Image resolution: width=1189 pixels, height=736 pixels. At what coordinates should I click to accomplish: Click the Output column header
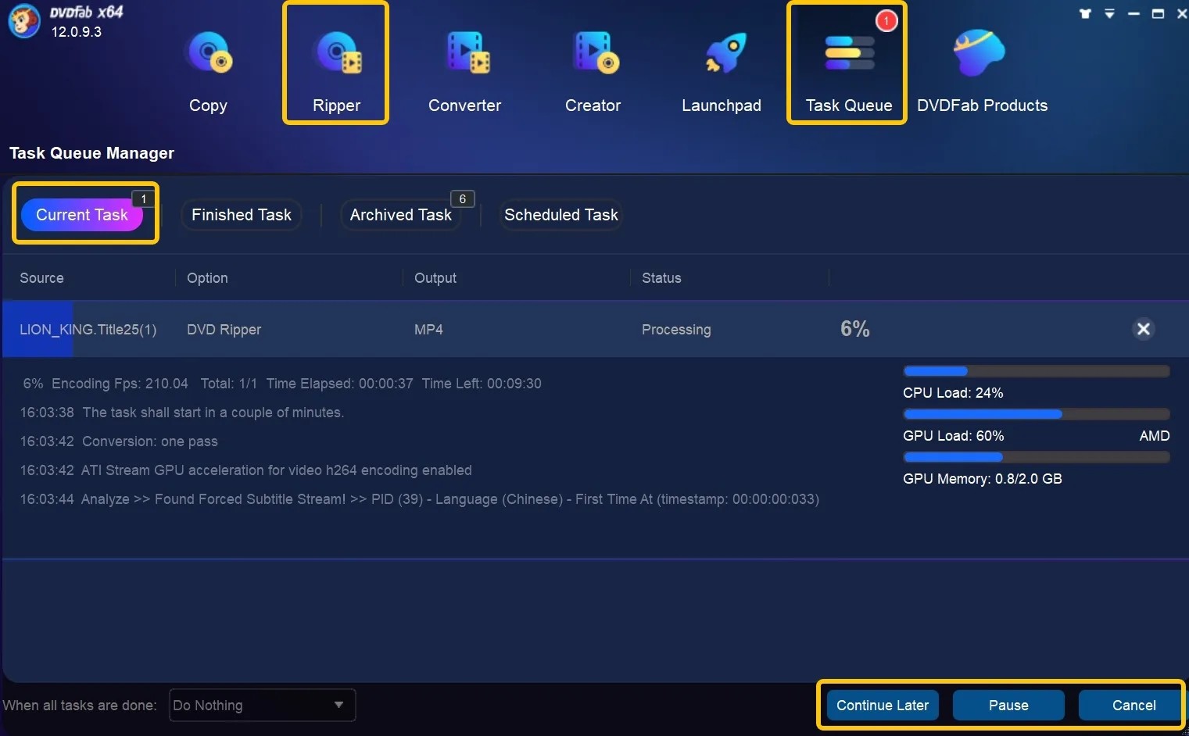coord(435,278)
